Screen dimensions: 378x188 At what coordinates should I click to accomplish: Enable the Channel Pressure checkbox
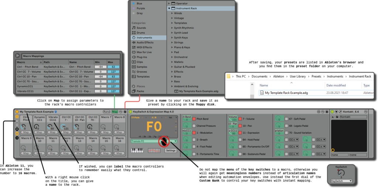tap(194, 126)
